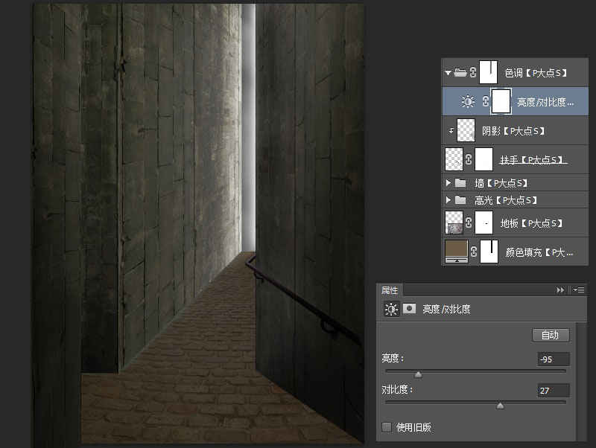Click the 亮度: label
The width and height of the screenshot is (596, 448).
coord(393,358)
